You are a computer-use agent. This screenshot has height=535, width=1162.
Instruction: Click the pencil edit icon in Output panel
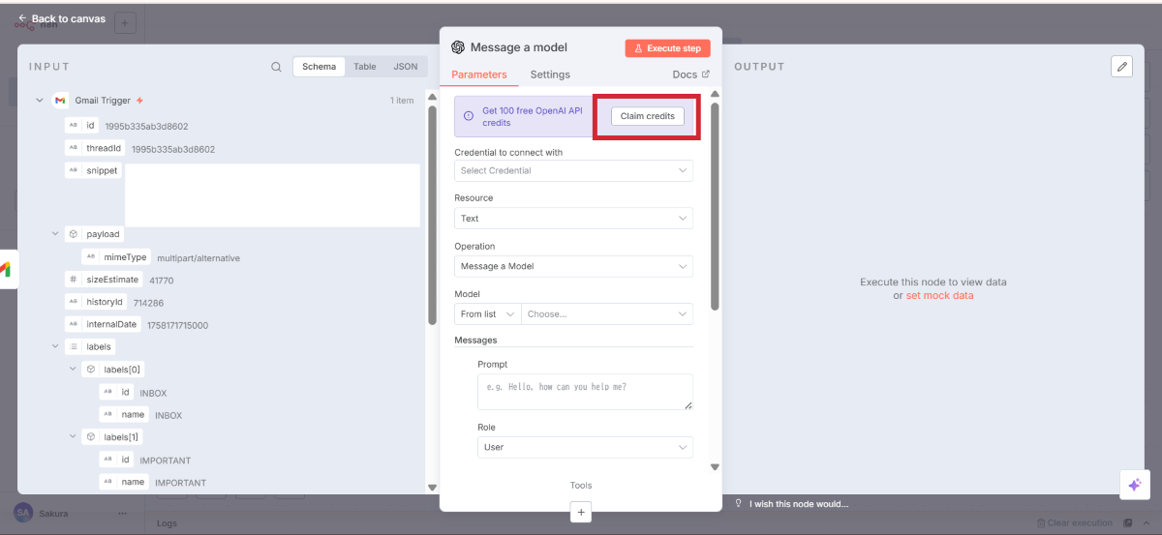point(1121,66)
